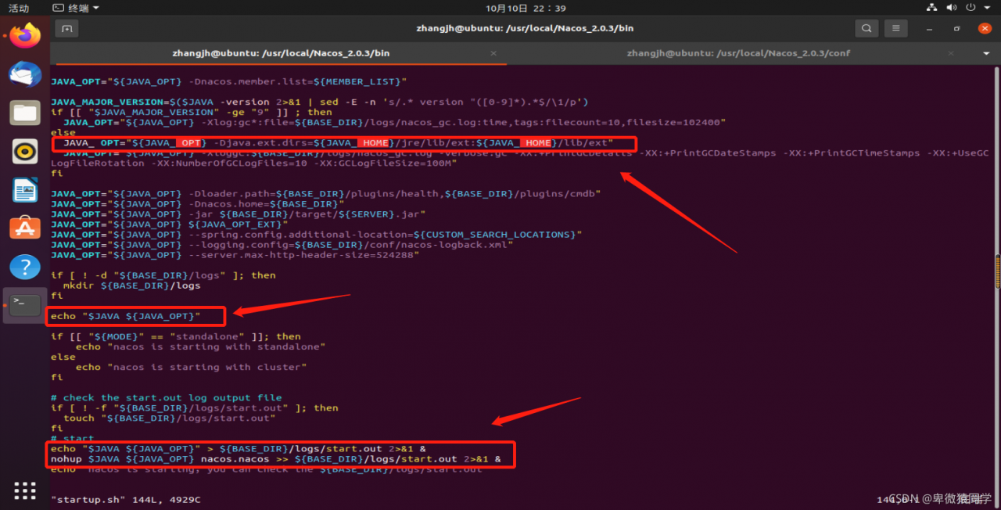Show applications grid in the dock

pos(25,490)
